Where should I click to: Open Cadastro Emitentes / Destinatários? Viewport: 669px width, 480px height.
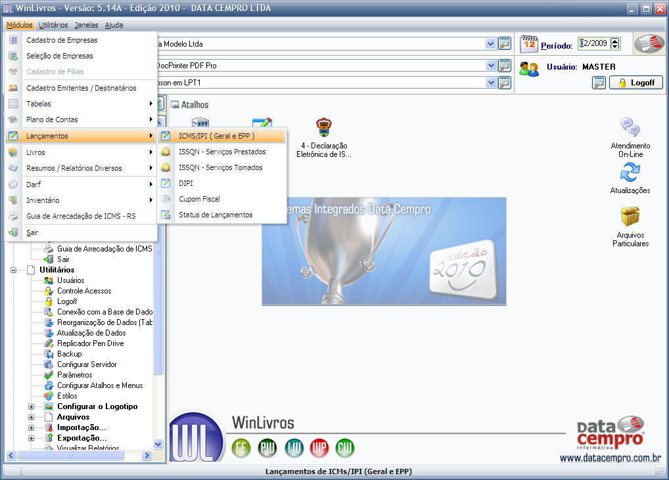(x=81, y=88)
